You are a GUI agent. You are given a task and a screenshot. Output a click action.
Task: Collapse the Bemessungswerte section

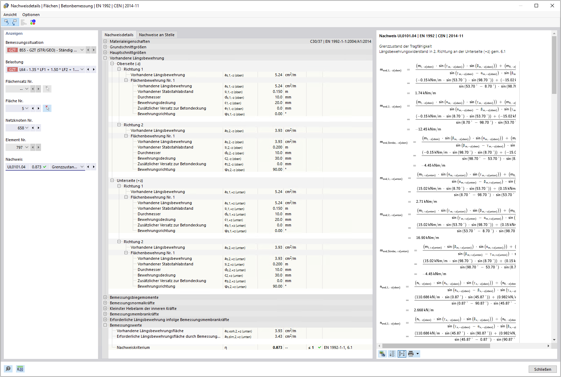pyautogui.click(x=105, y=325)
